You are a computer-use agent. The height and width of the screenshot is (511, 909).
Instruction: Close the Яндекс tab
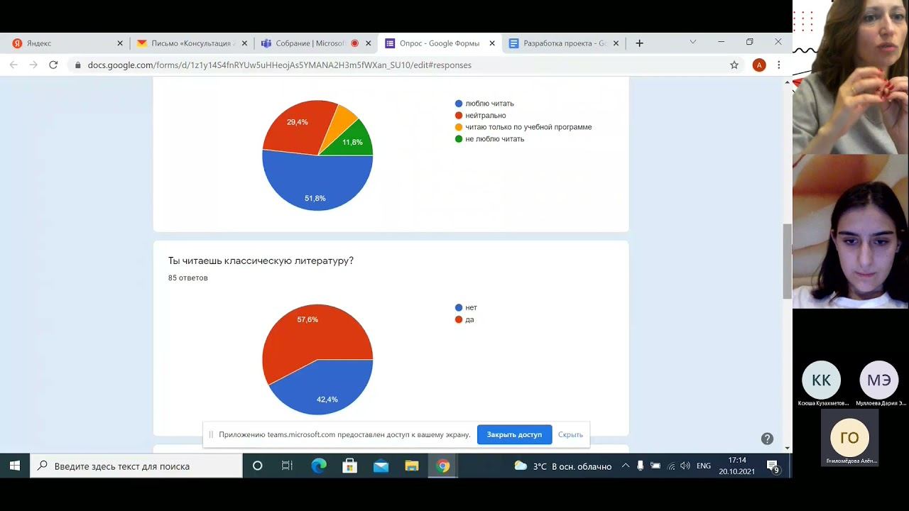120,43
